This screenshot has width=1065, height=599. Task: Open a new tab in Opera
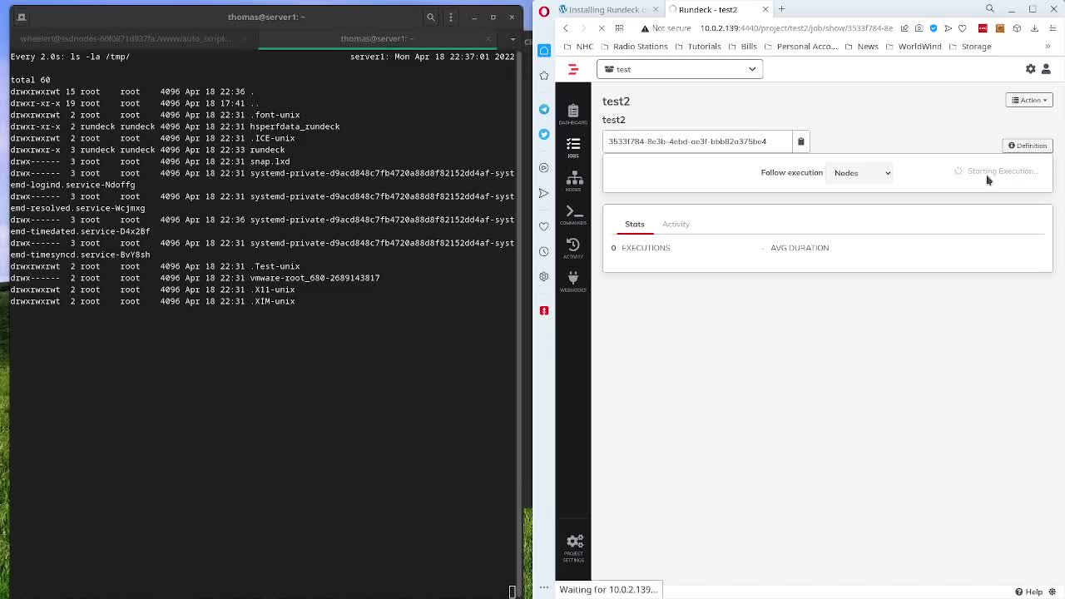[781, 9]
